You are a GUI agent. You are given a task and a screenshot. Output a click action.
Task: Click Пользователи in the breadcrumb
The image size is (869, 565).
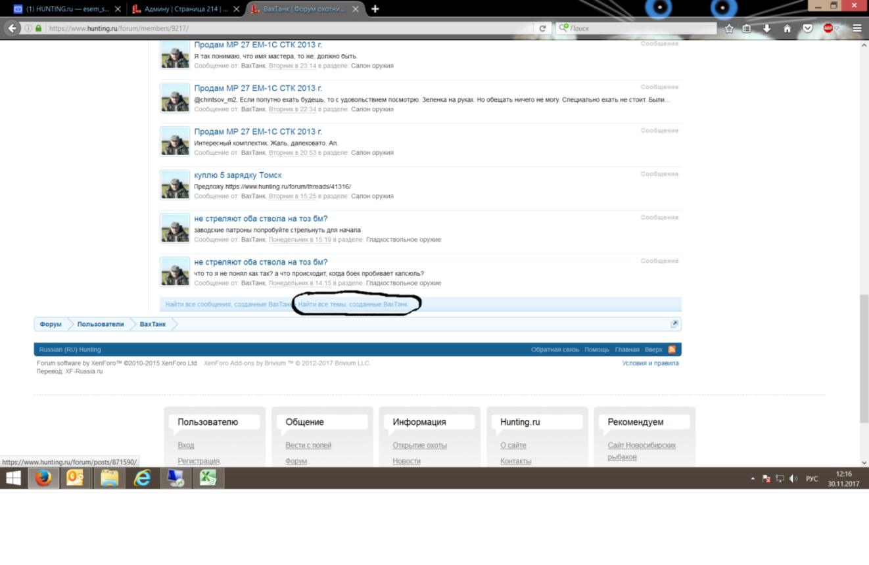coord(100,324)
